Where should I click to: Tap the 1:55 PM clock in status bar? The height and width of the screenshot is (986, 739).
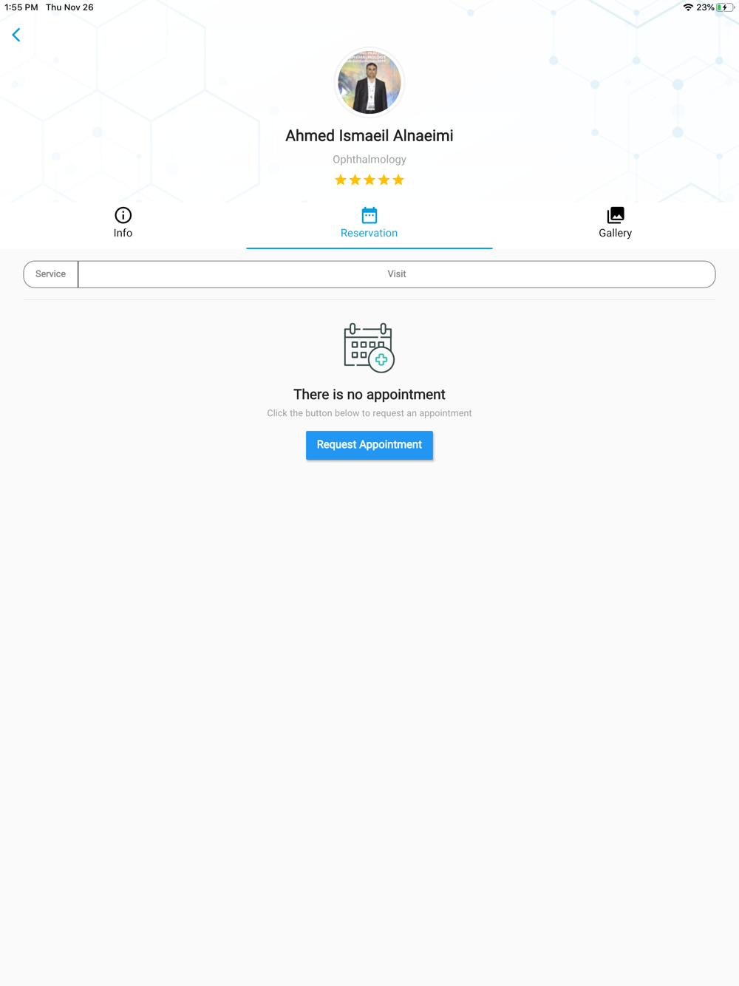[21, 7]
